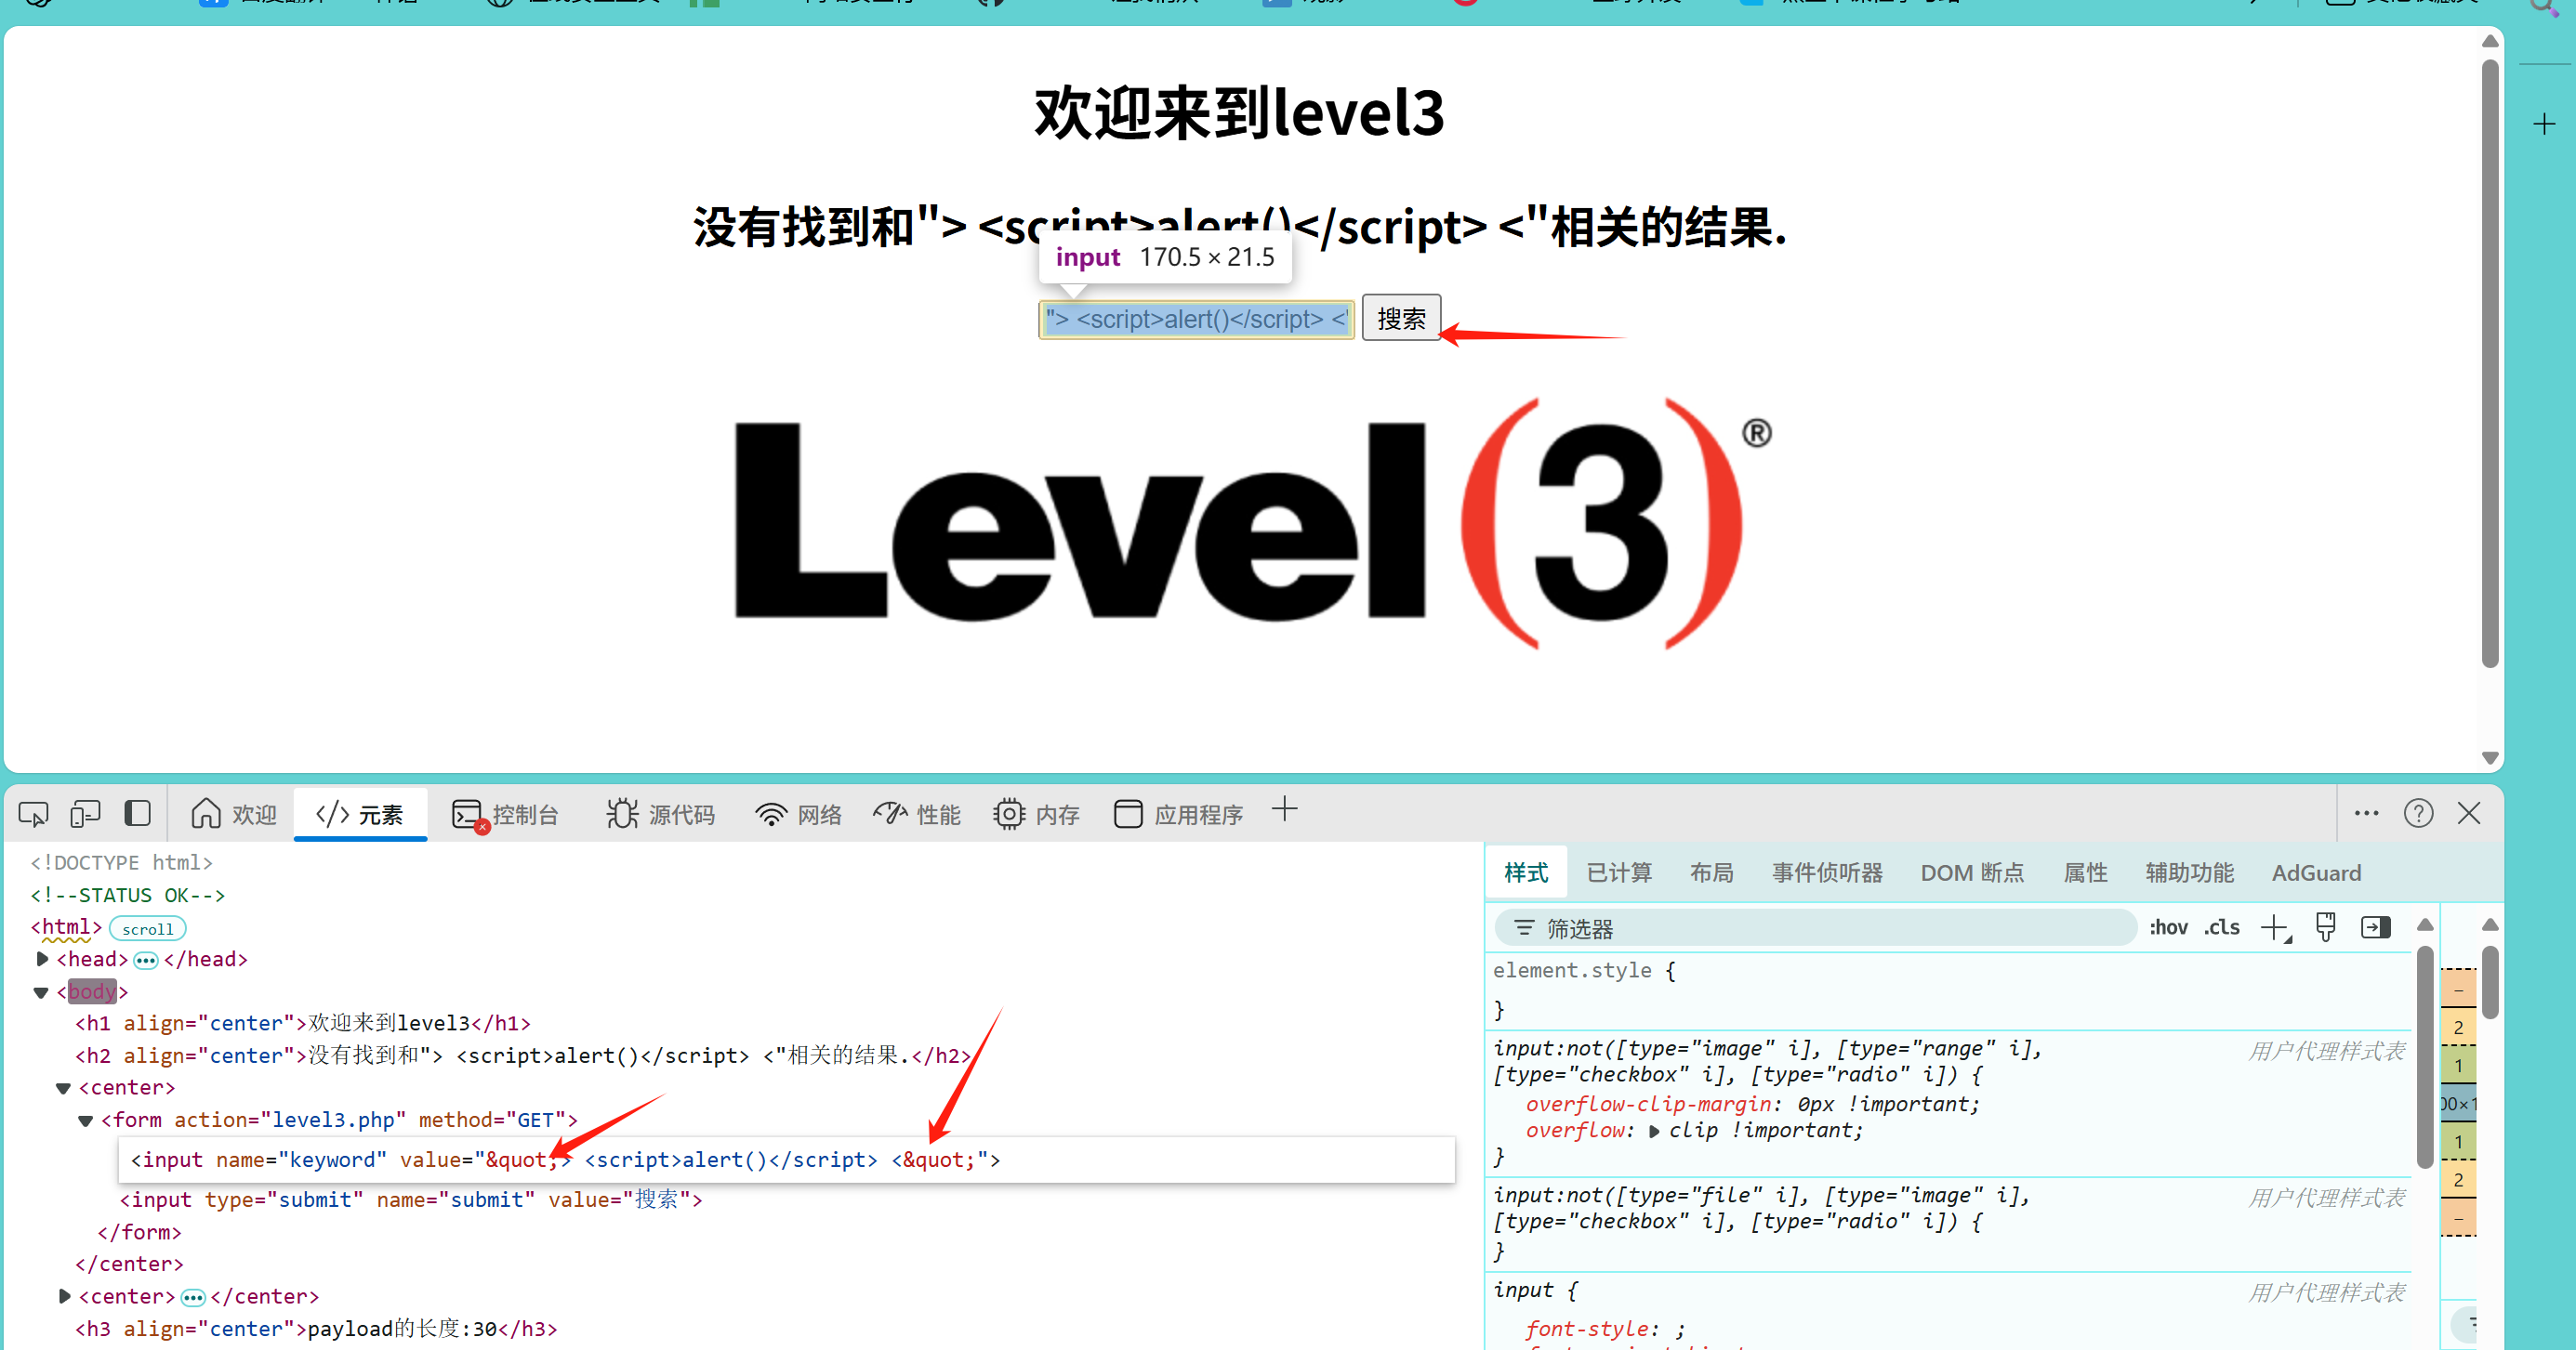Toggle the device emulation icon
Viewport: 2576px width, 1350px height.
click(x=85, y=812)
